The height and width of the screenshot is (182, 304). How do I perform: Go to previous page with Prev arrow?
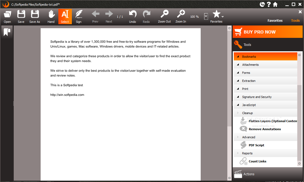pos(95,14)
